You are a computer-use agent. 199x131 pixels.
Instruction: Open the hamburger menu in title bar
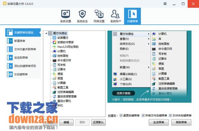click(165, 4)
